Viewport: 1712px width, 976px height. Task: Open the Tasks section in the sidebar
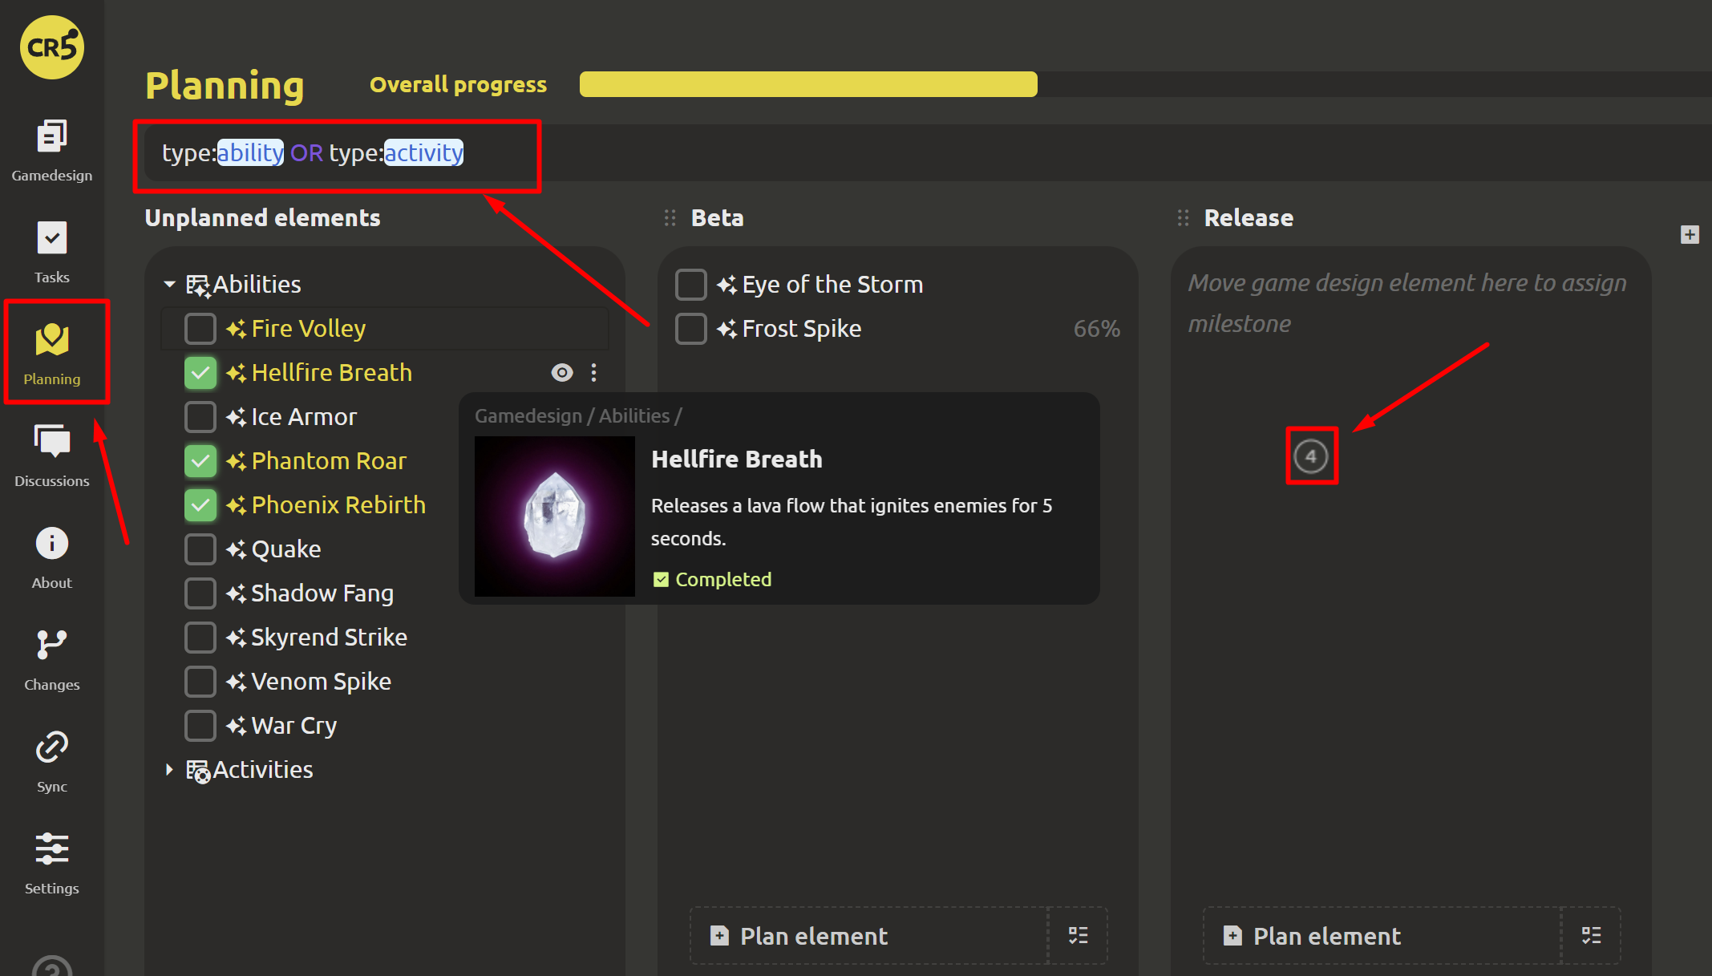(x=51, y=238)
